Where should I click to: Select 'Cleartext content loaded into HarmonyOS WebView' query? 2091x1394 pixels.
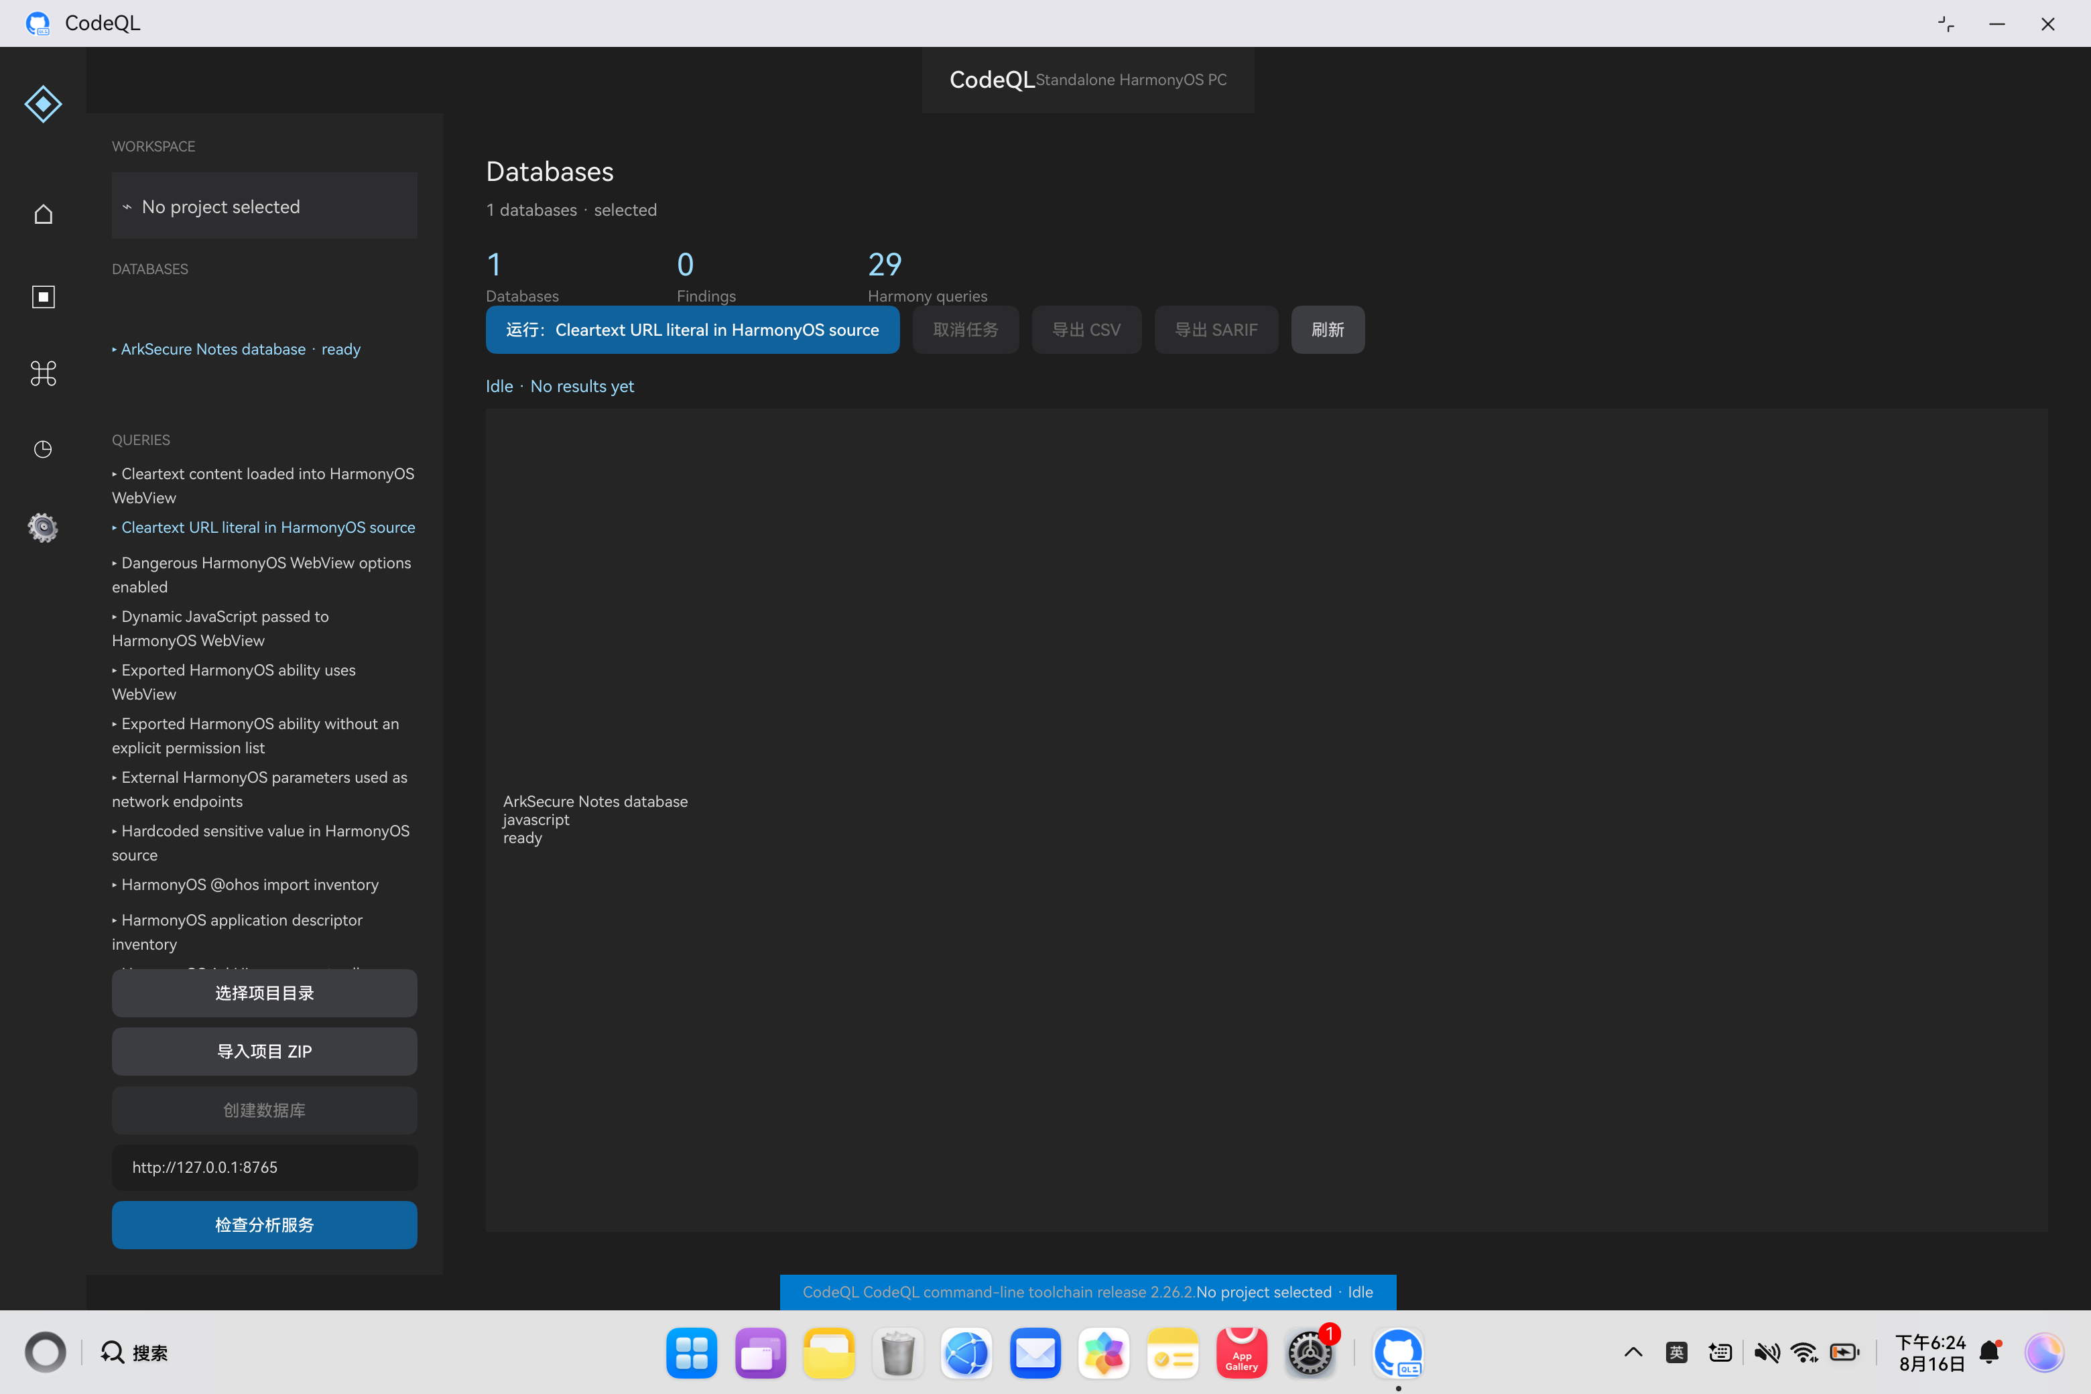coord(264,487)
